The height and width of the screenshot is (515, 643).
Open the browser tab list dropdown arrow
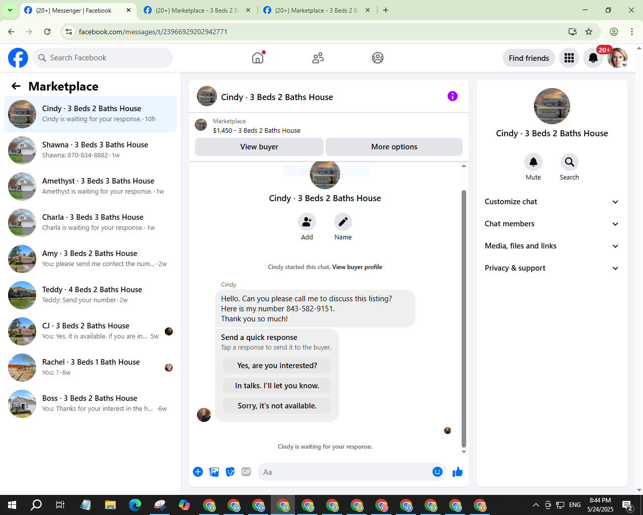point(10,10)
